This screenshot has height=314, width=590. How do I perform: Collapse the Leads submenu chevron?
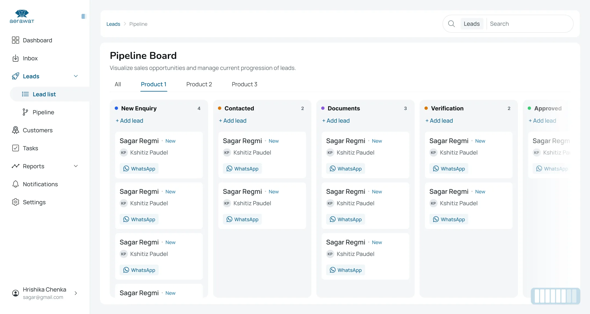click(x=76, y=76)
